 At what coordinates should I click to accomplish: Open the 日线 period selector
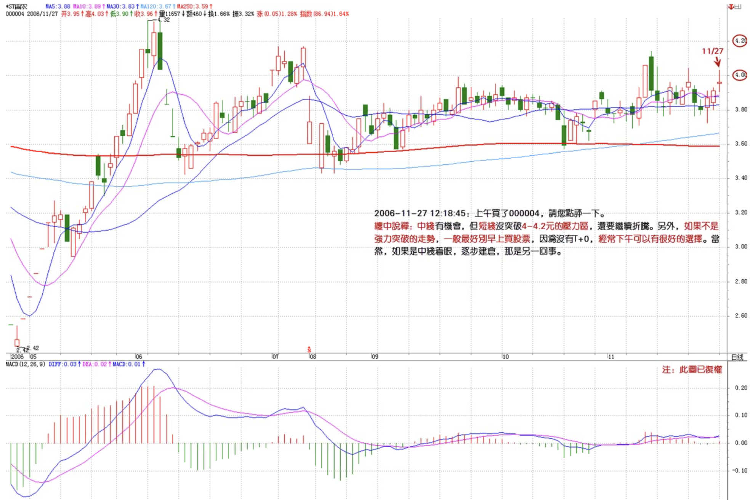[x=737, y=357]
